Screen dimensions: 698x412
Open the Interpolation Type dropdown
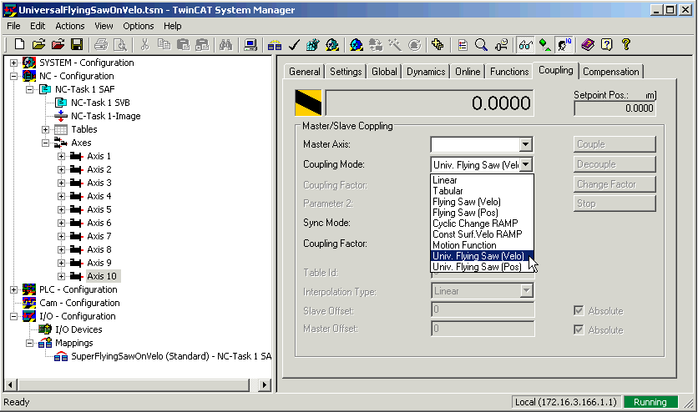tap(526, 291)
